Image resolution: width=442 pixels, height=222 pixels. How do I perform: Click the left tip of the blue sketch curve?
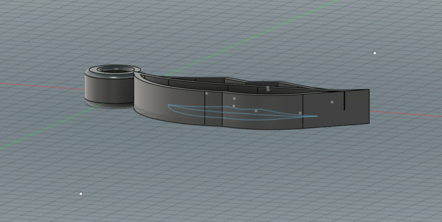[168, 105]
